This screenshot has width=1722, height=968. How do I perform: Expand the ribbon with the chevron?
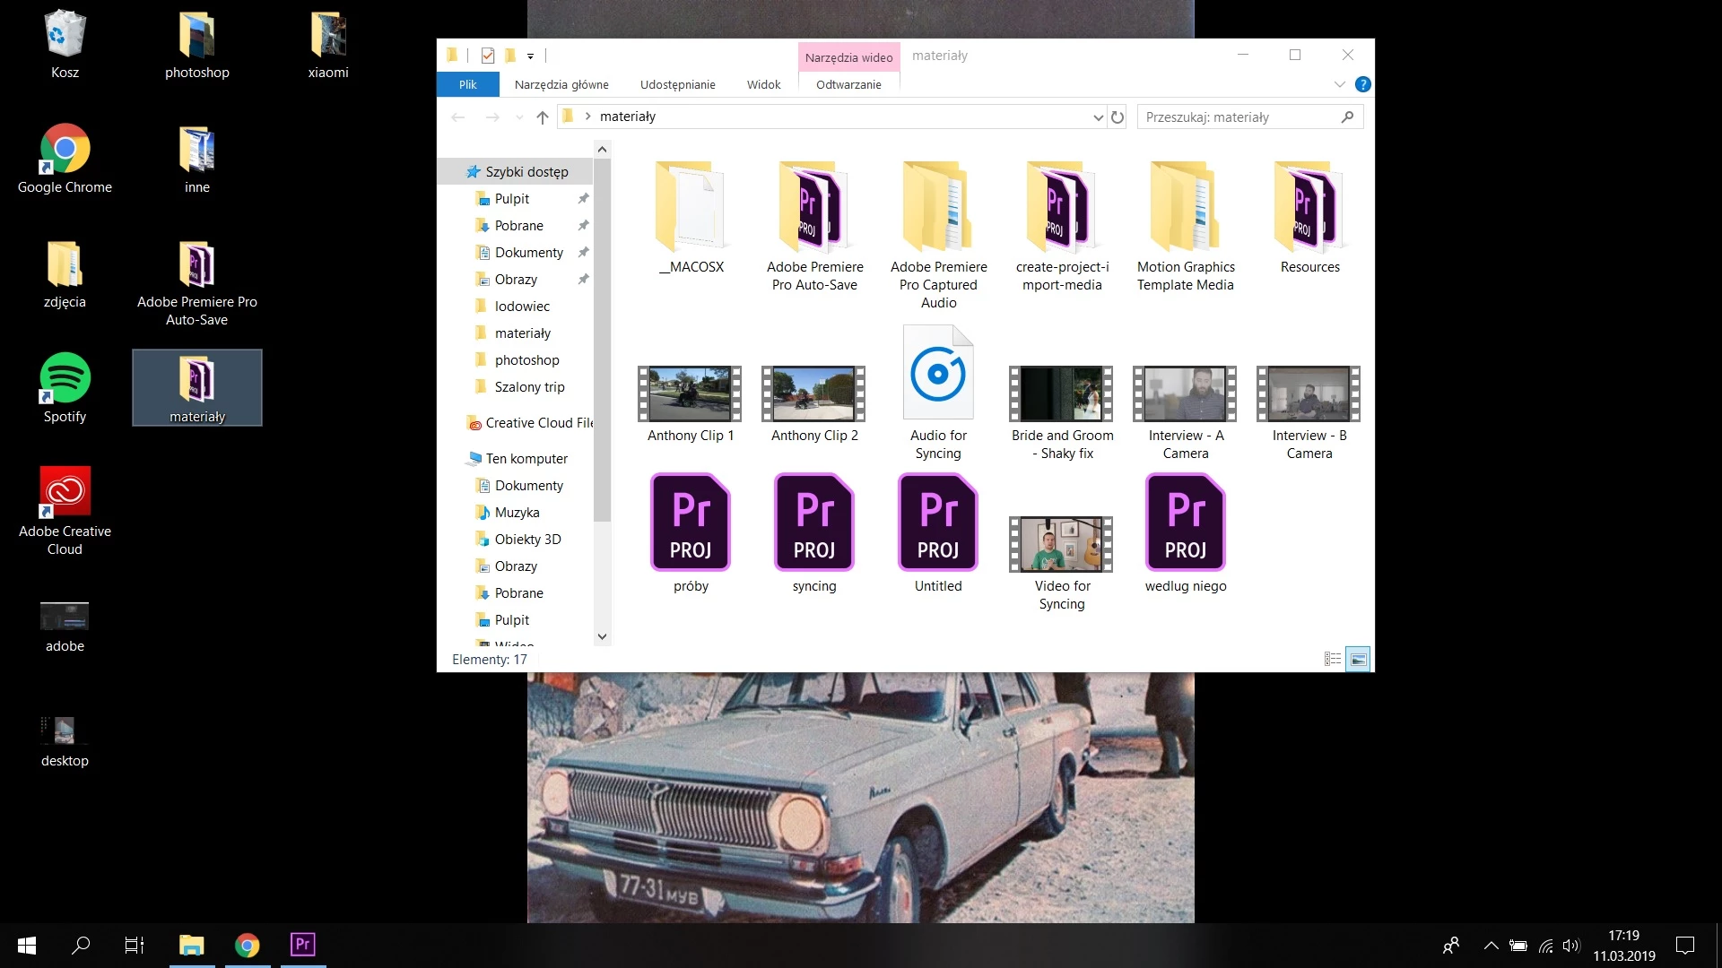tap(1339, 84)
